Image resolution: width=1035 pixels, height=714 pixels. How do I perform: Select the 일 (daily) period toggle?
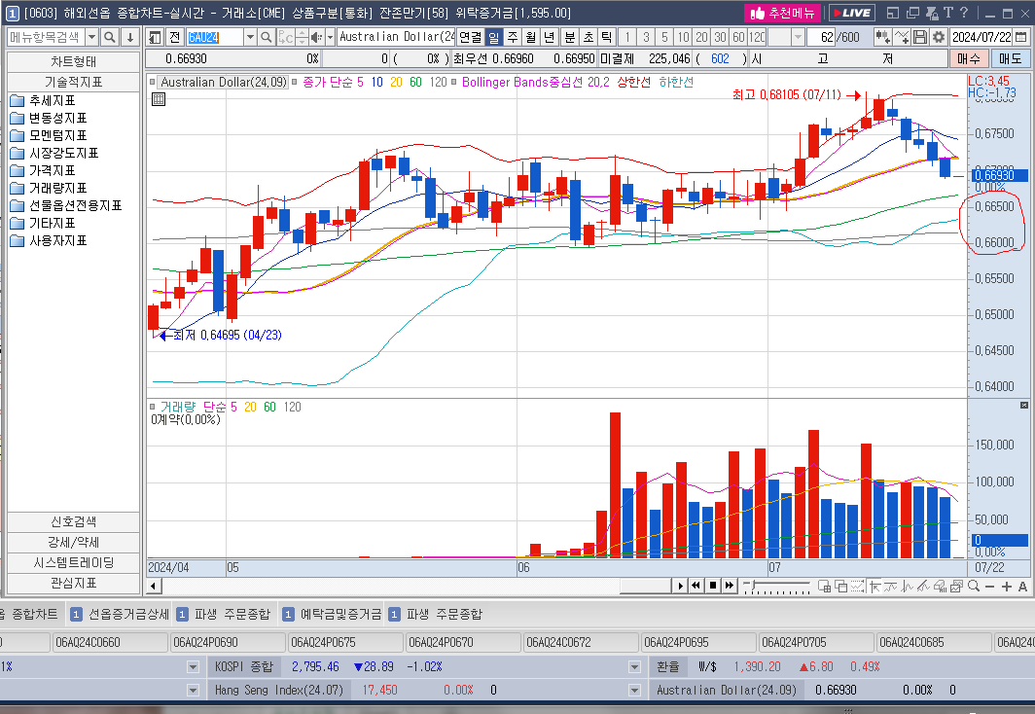[x=493, y=37]
